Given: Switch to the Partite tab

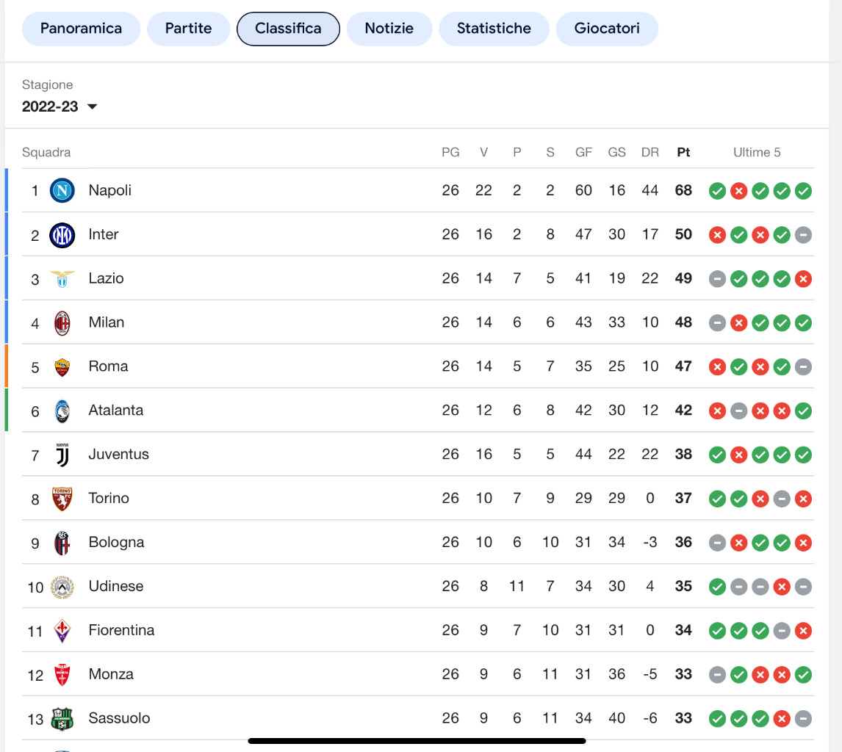Looking at the screenshot, I should tap(189, 29).
